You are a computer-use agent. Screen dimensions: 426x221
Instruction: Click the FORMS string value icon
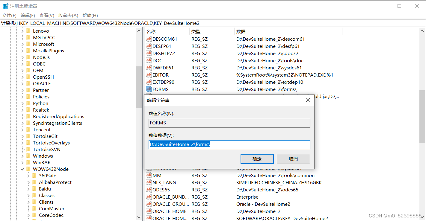149,89
